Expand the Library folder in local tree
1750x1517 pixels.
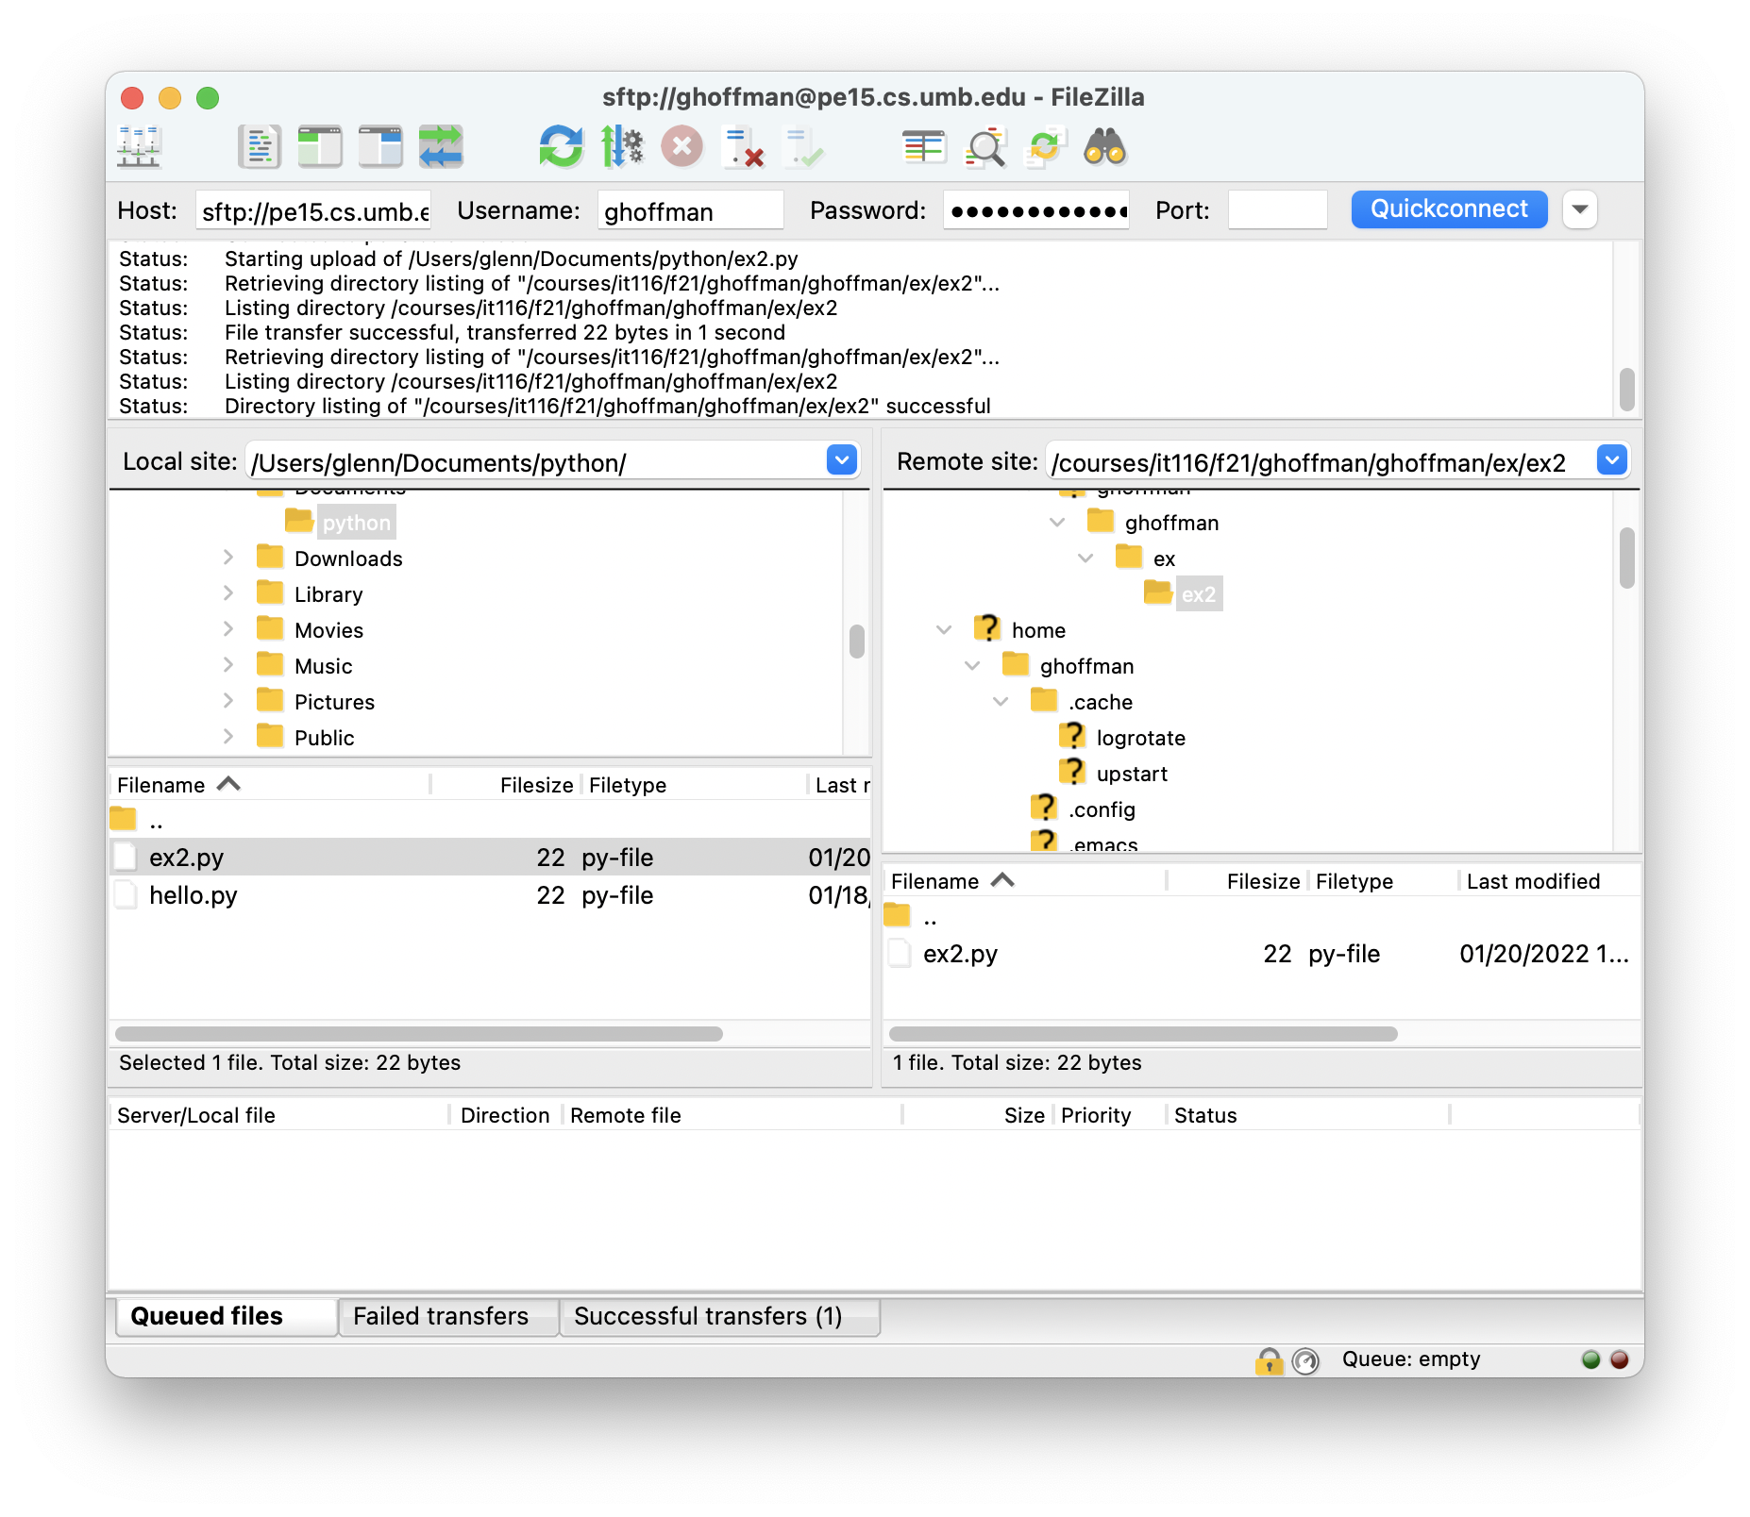point(227,593)
